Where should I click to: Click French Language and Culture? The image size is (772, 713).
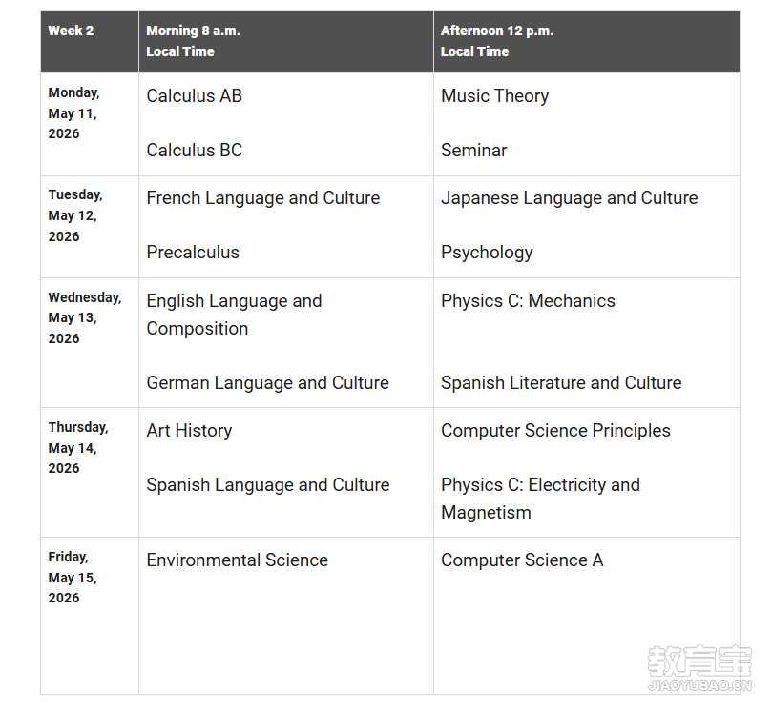click(x=263, y=198)
